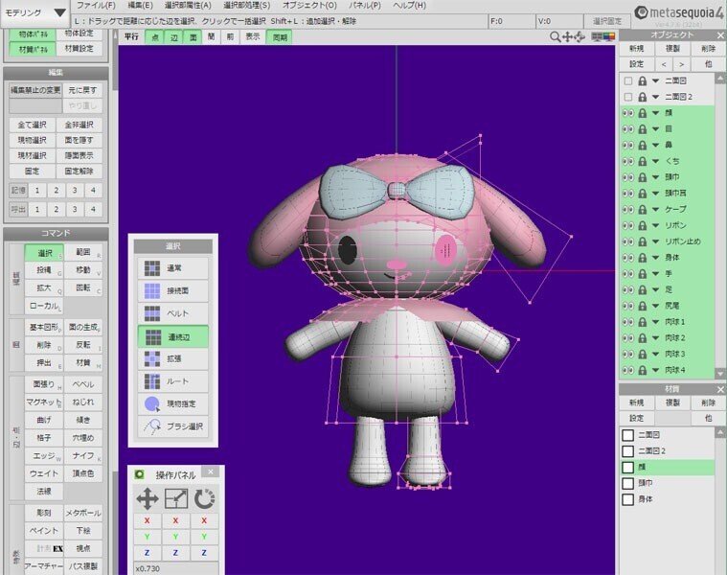
Task: Open the 選択部属性(A) menu
Action: tap(188, 6)
